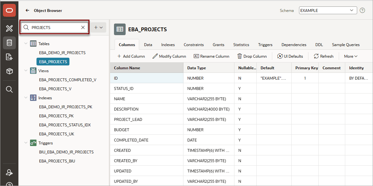Screen dimensions: 373x186
Task: Switch to the DDL tab
Action: tap(319, 45)
